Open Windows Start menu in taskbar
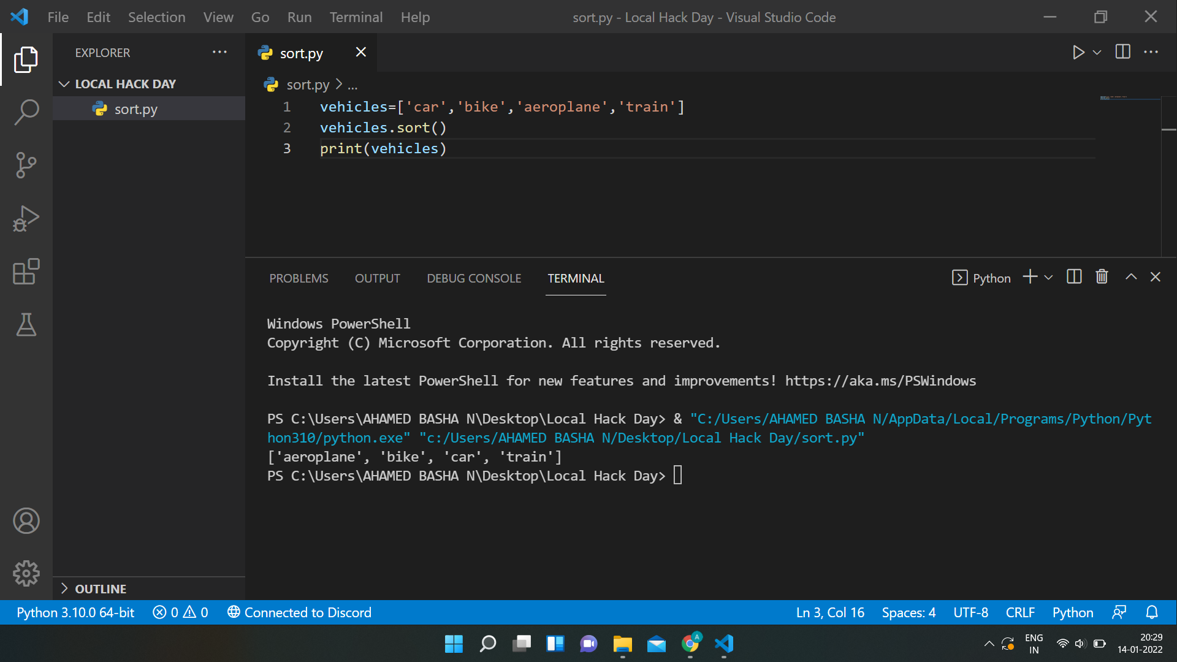The height and width of the screenshot is (662, 1177). [454, 644]
